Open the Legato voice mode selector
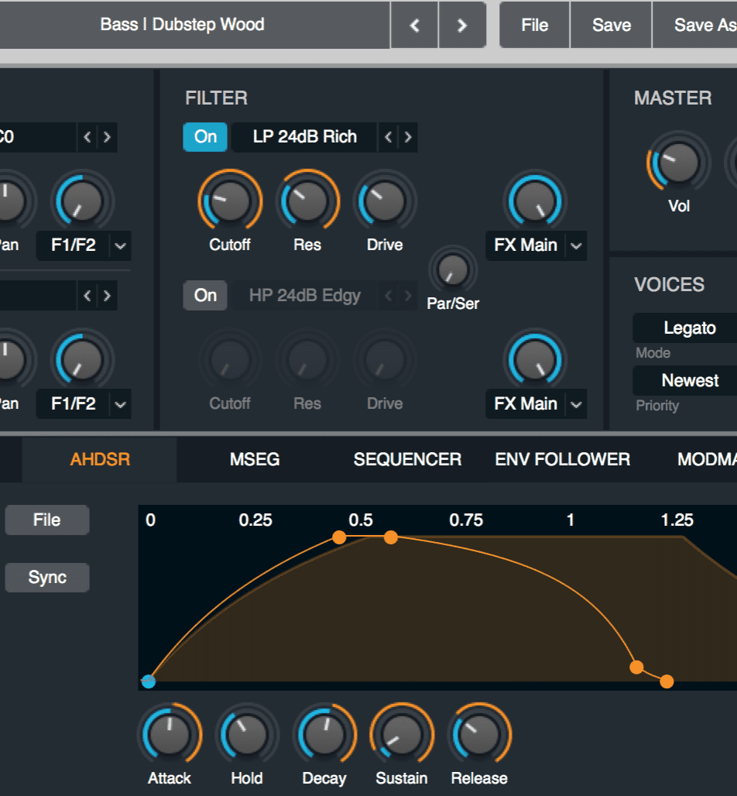 pyautogui.click(x=685, y=328)
